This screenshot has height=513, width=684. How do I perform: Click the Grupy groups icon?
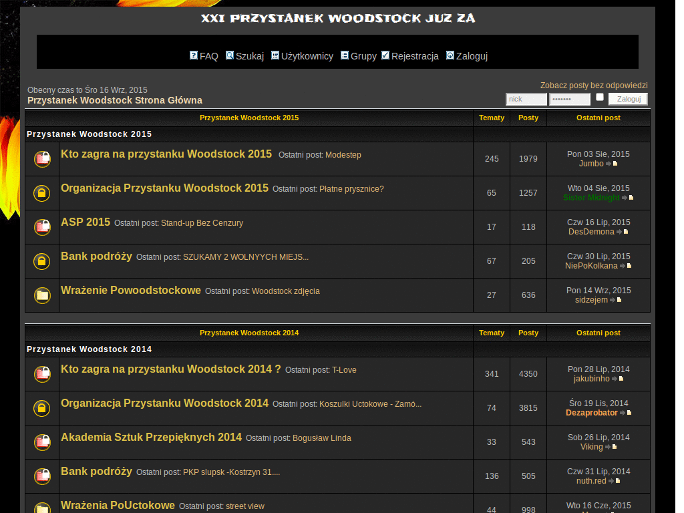[x=345, y=55]
